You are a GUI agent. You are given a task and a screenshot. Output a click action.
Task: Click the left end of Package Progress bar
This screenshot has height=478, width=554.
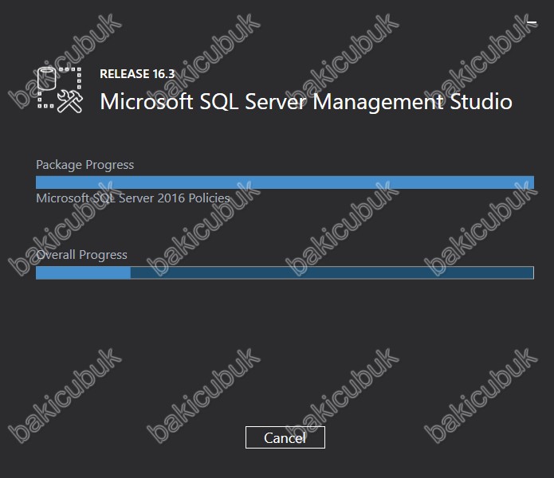coord(40,182)
